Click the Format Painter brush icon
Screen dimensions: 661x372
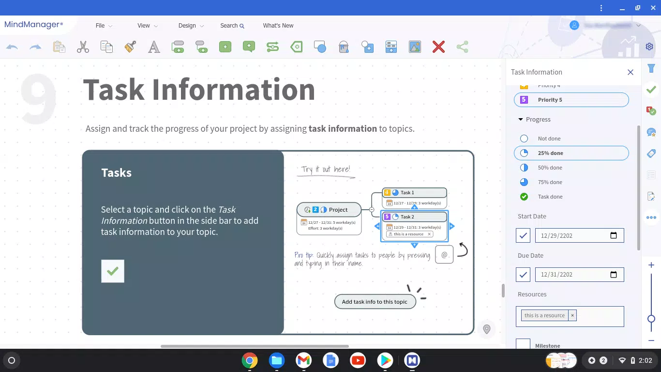[130, 47]
